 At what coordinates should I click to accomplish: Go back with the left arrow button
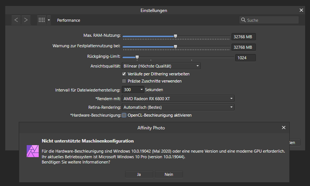16,20
